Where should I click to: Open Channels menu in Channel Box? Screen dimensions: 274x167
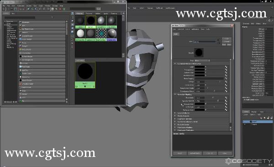coord(246,23)
